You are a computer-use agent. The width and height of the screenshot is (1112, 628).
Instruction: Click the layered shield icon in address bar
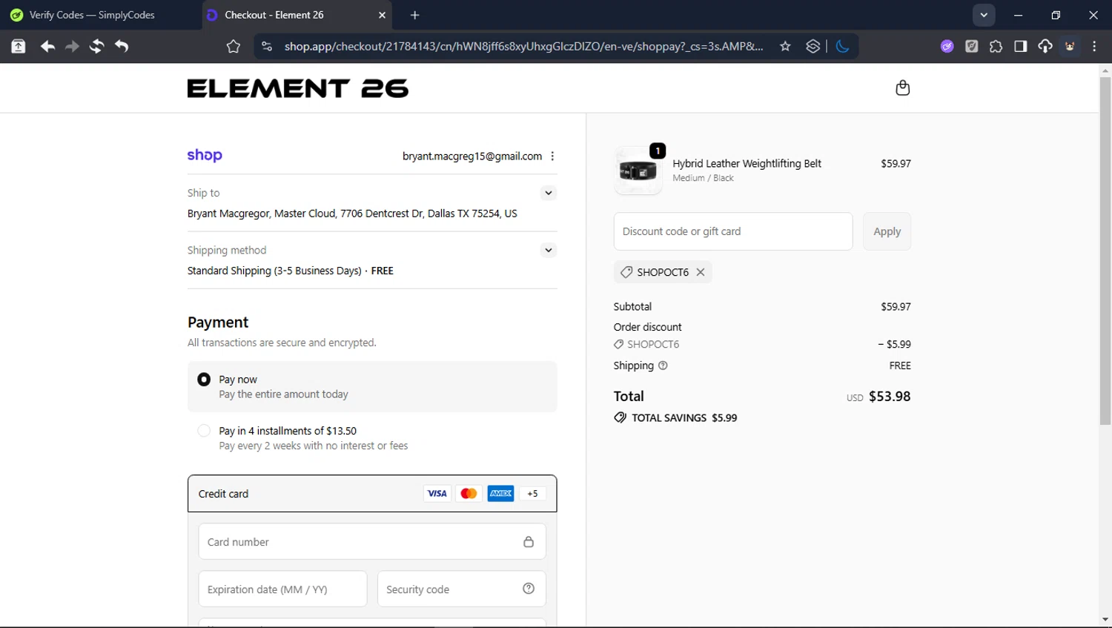click(x=813, y=47)
